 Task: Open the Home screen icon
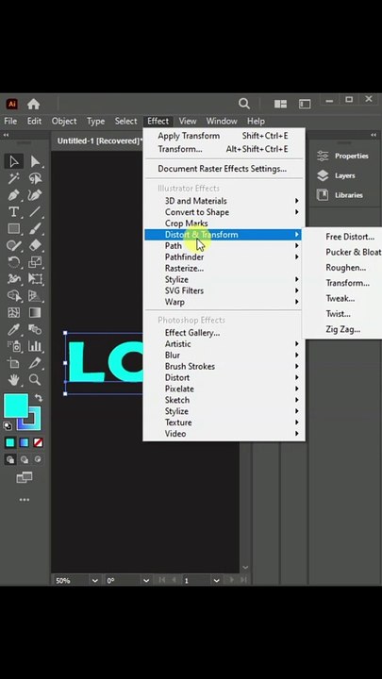pos(33,104)
